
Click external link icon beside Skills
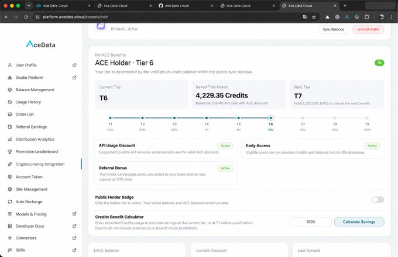click(x=74, y=250)
